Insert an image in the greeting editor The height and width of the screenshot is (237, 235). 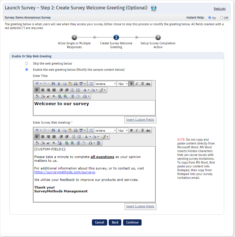pos(60,143)
